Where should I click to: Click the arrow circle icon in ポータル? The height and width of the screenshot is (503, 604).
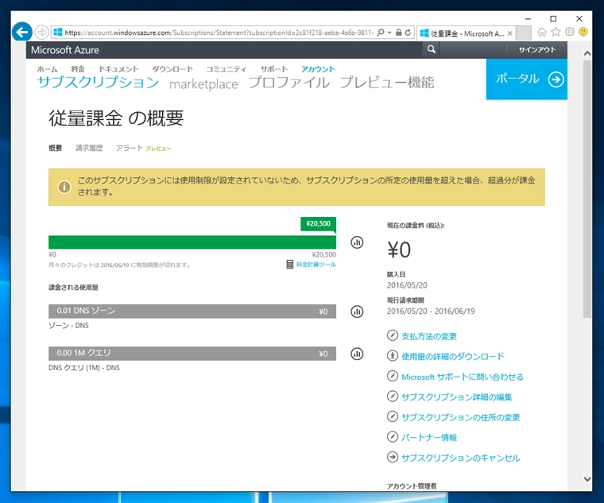556,79
